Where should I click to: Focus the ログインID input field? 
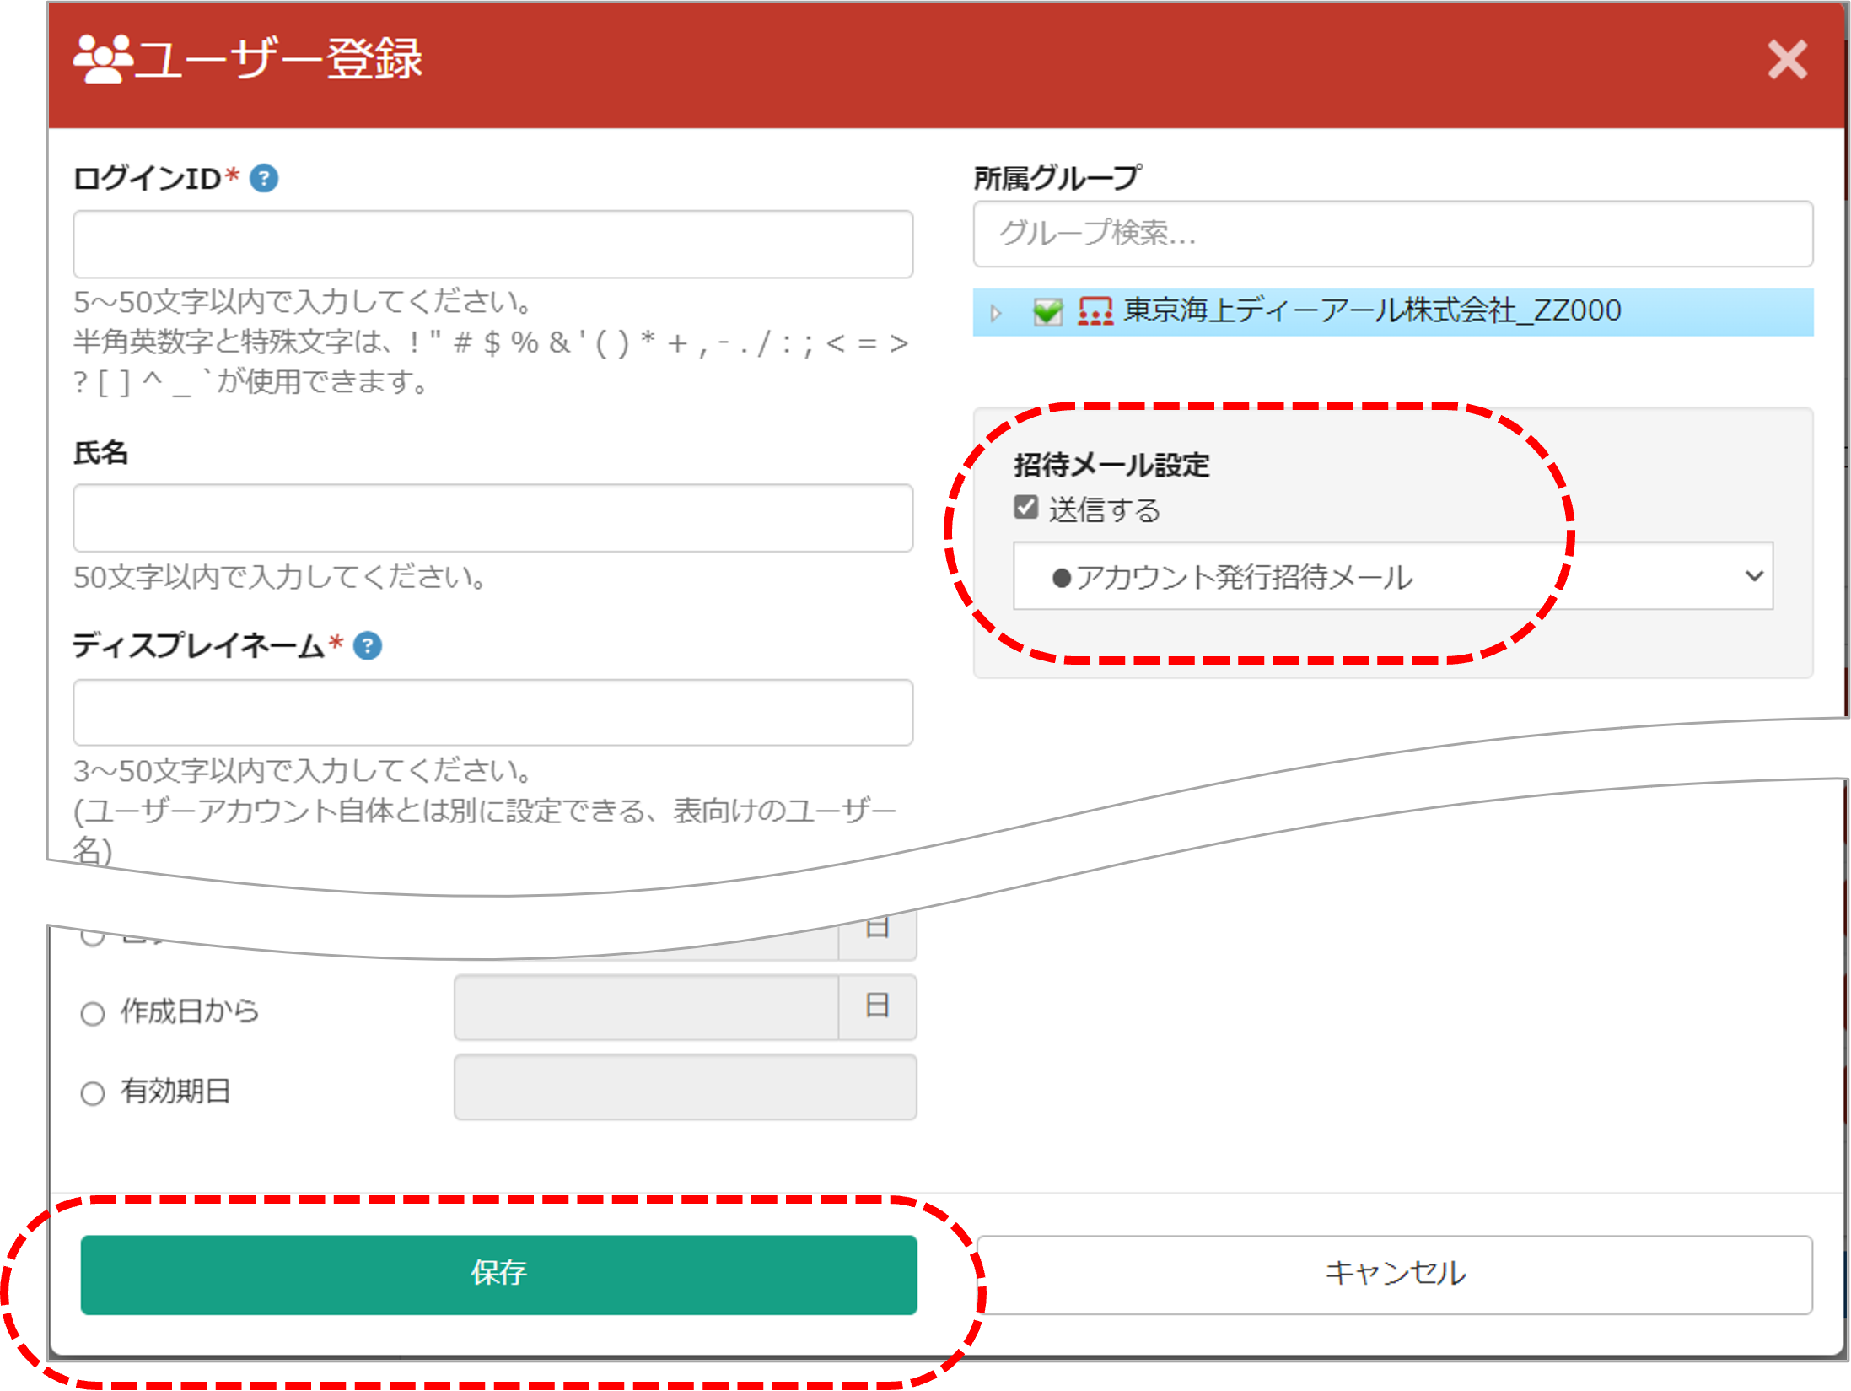coord(492,245)
